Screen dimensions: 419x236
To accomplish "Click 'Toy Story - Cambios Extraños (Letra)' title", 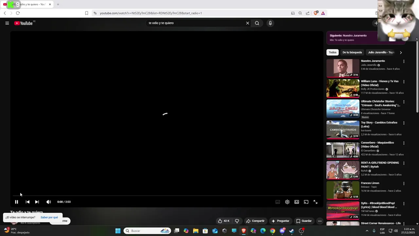I will tap(379, 125).
